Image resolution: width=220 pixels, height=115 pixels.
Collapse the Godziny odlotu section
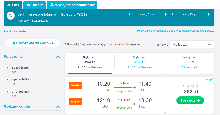click(x=58, y=107)
